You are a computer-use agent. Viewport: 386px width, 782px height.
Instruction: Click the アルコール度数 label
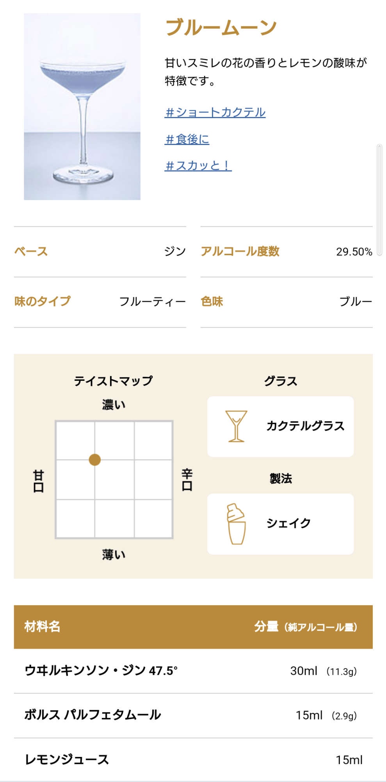240,251
